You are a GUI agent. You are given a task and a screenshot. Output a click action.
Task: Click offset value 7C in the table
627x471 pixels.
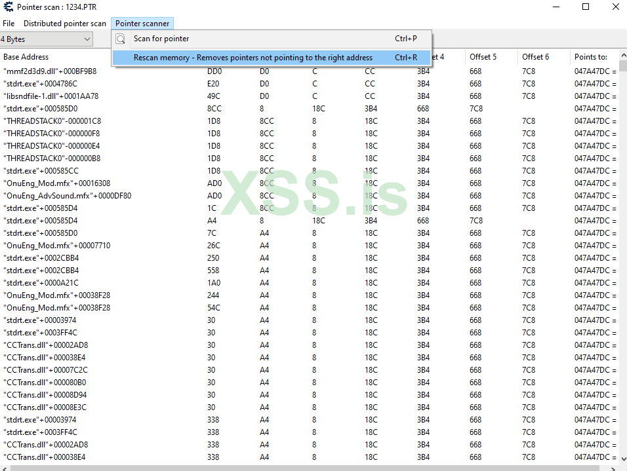coord(212,233)
